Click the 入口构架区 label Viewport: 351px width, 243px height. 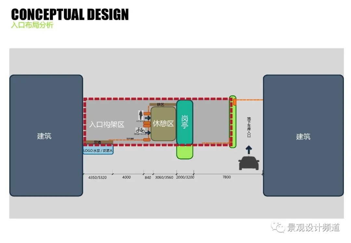point(107,124)
